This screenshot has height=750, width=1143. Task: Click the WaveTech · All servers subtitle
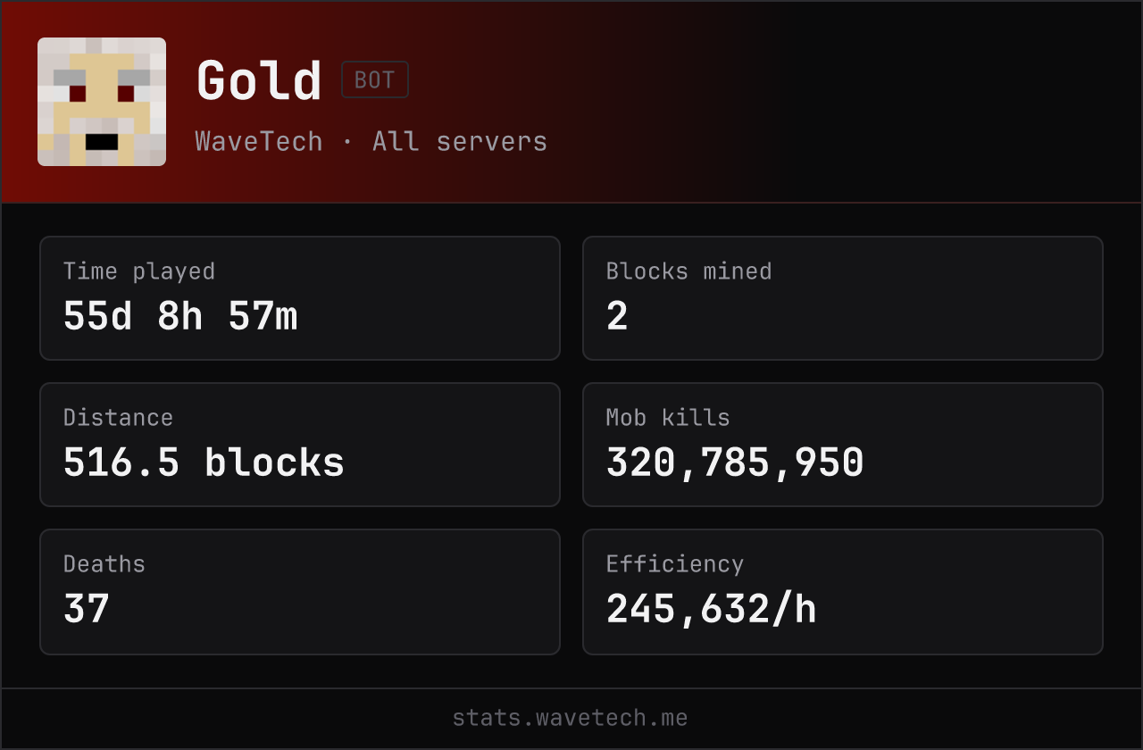(x=371, y=141)
